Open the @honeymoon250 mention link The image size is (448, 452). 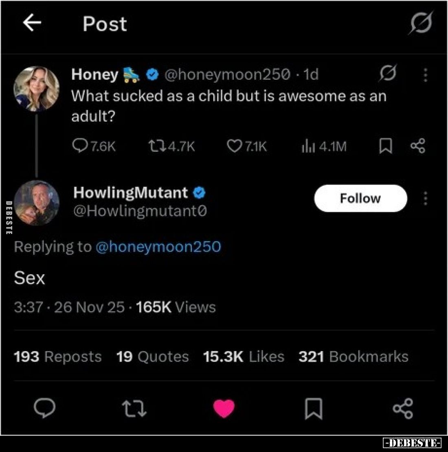158,247
